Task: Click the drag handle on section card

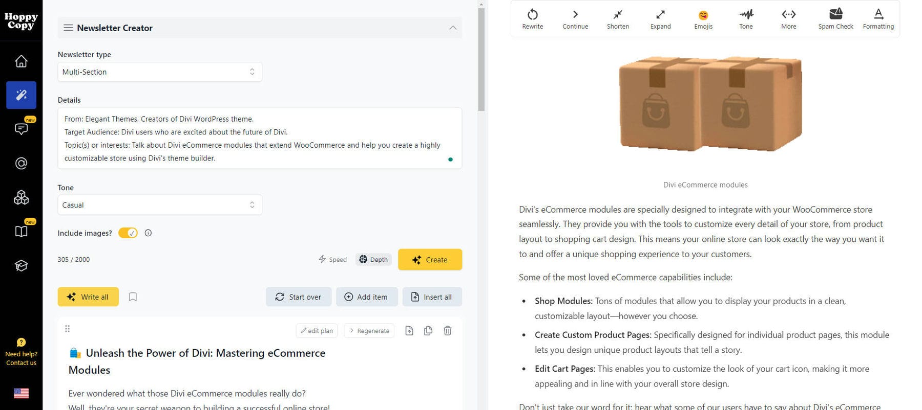Action: (x=68, y=329)
